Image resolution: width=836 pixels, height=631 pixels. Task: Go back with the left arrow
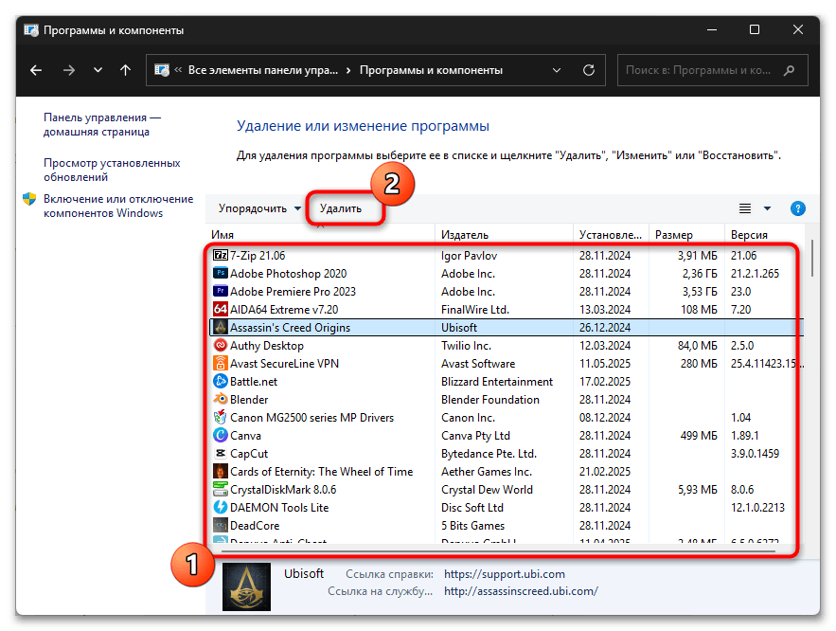pyautogui.click(x=36, y=70)
